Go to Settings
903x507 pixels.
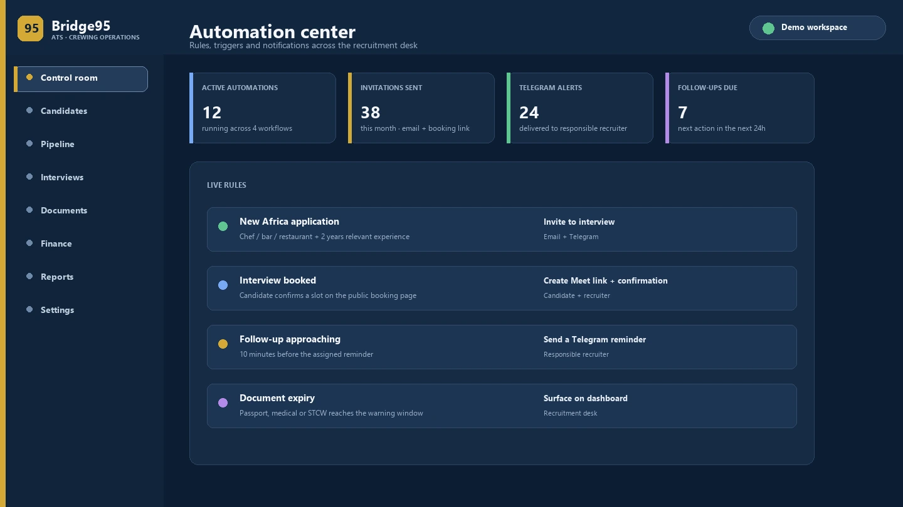tap(58, 310)
